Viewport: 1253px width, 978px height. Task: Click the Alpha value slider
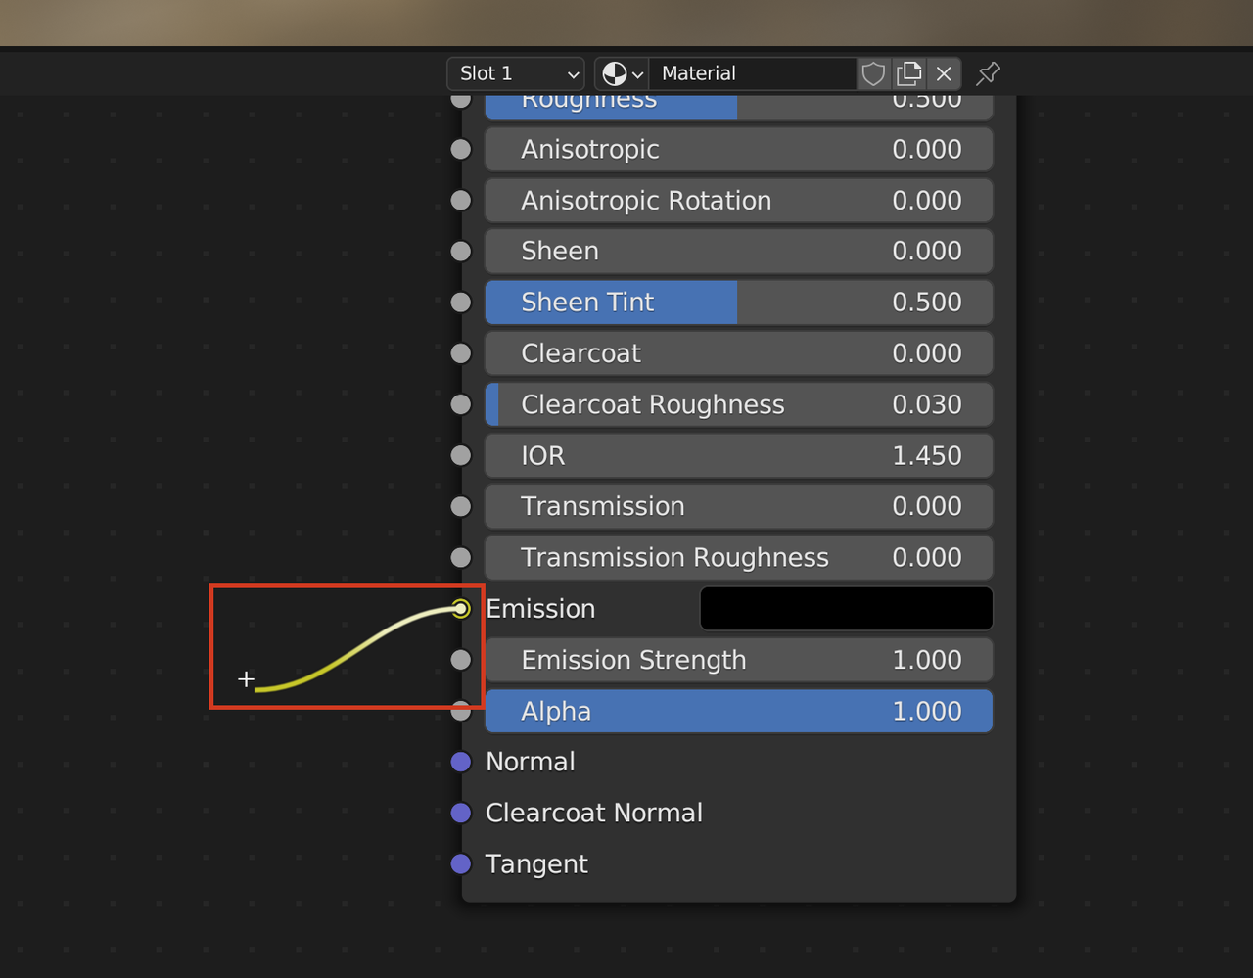(739, 711)
